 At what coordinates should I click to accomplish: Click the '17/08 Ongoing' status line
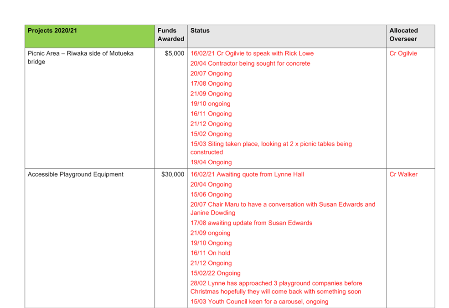(x=211, y=84)
